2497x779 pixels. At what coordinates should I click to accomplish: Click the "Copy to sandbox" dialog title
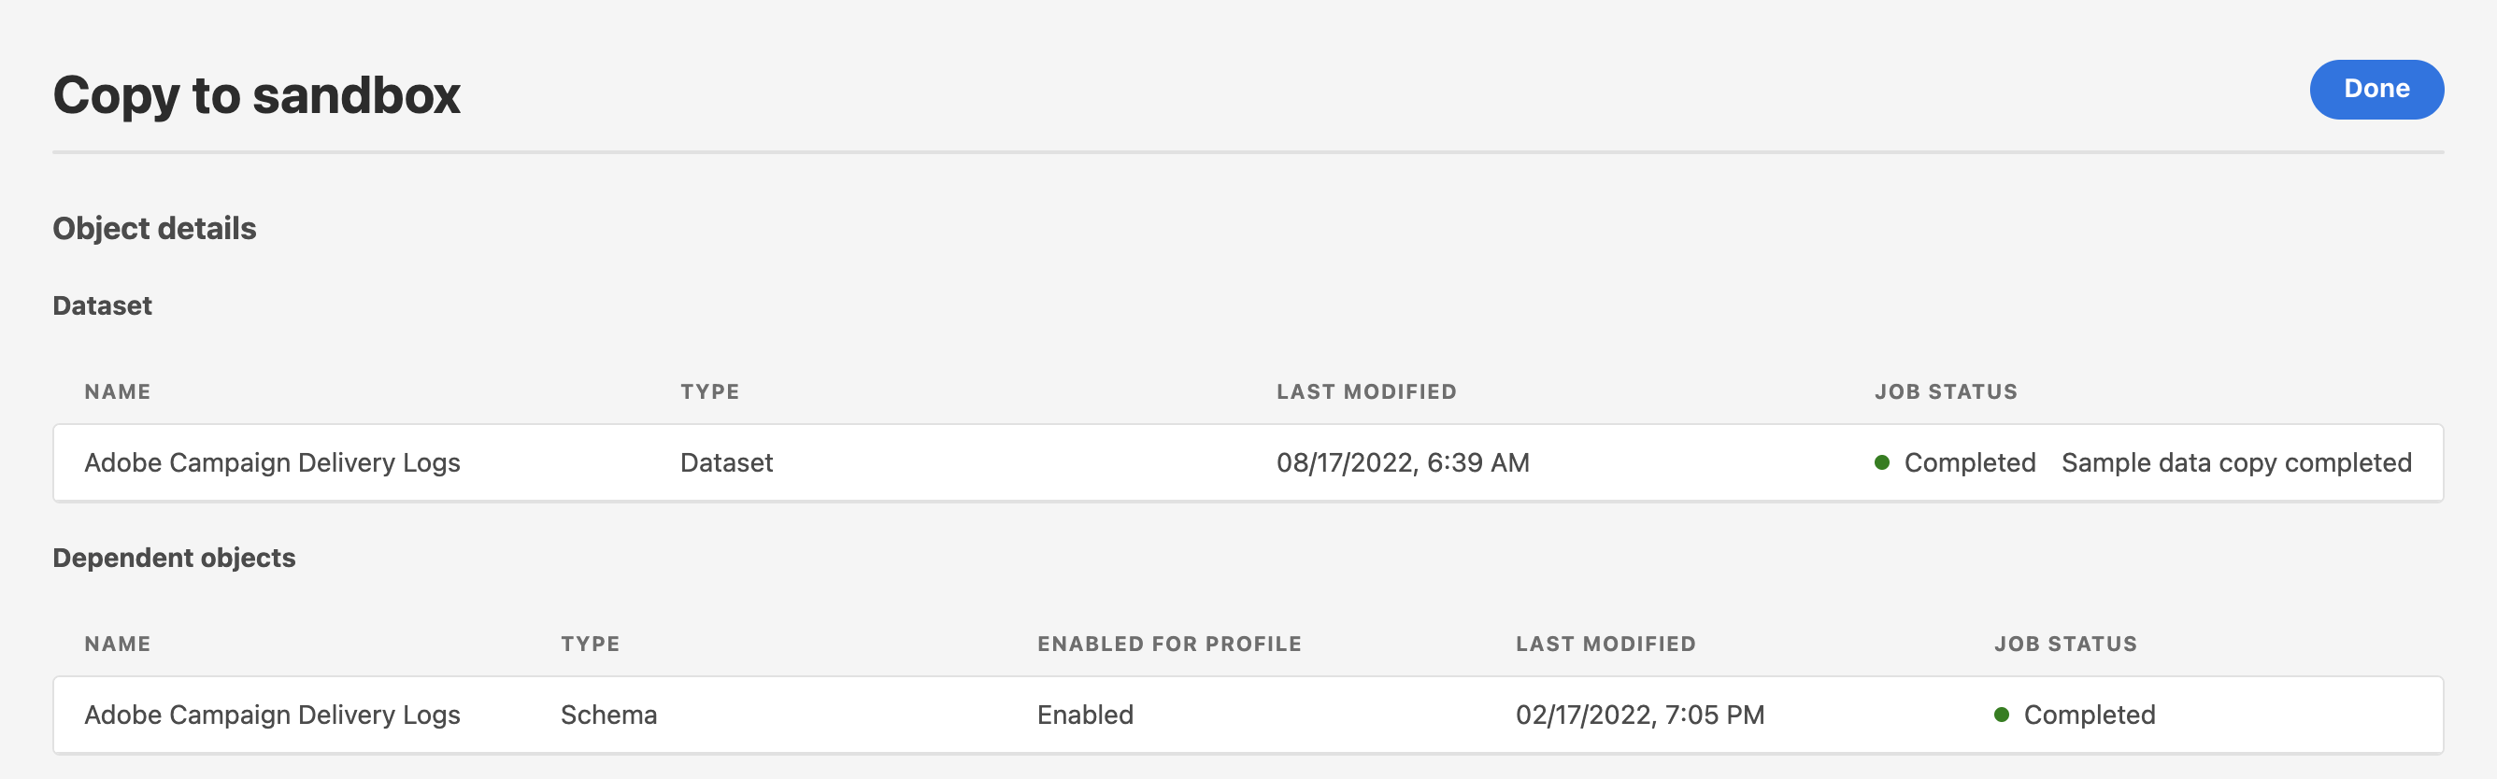click(x=257, y=95)
